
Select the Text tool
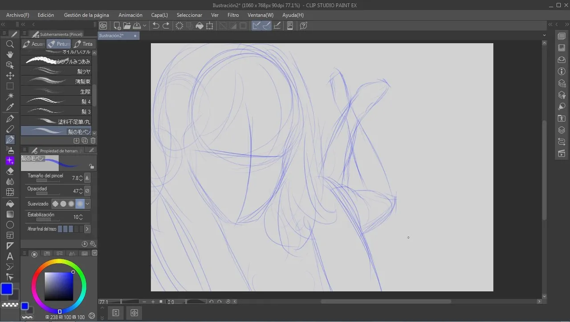click(10, 257)
